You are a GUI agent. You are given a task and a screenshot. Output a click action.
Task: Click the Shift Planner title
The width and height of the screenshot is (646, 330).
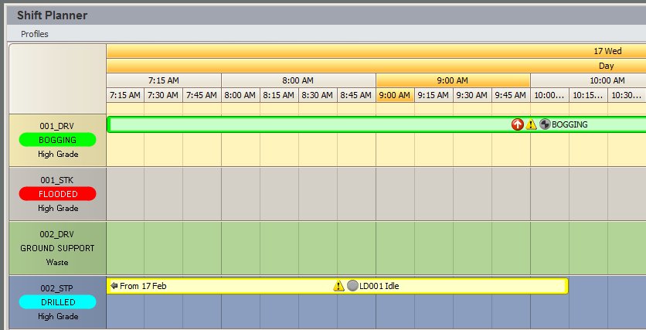tap(53, 15)
